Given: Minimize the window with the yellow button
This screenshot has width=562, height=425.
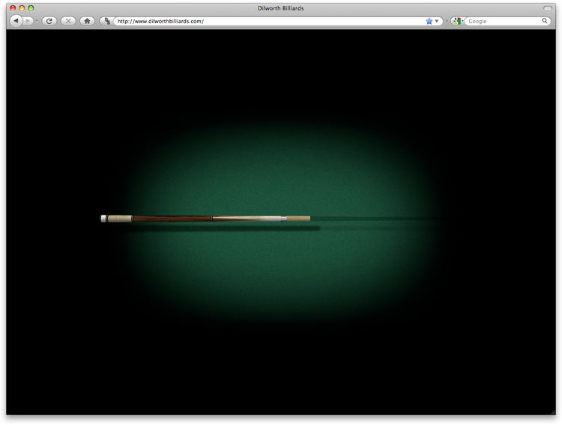Looking at the screenshot, I should pyautogui.click(x=22, y=8).
